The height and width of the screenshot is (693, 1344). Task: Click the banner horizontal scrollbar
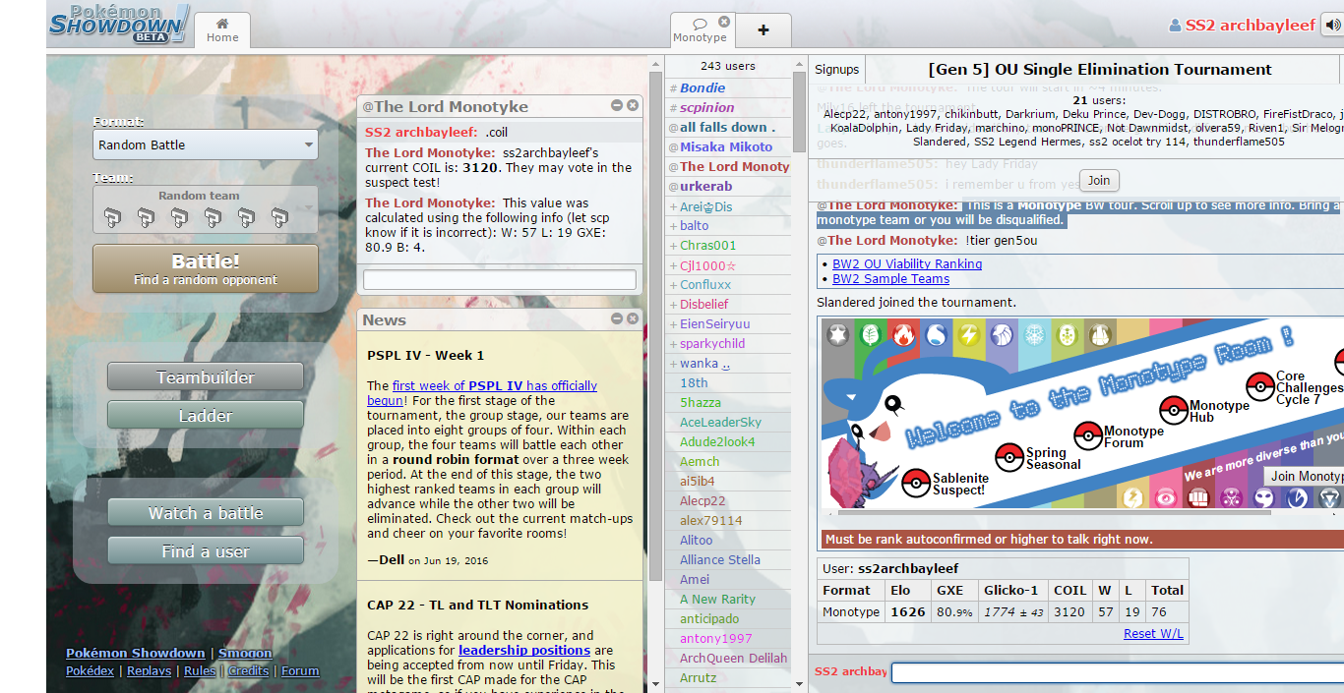coord(1054,511)
